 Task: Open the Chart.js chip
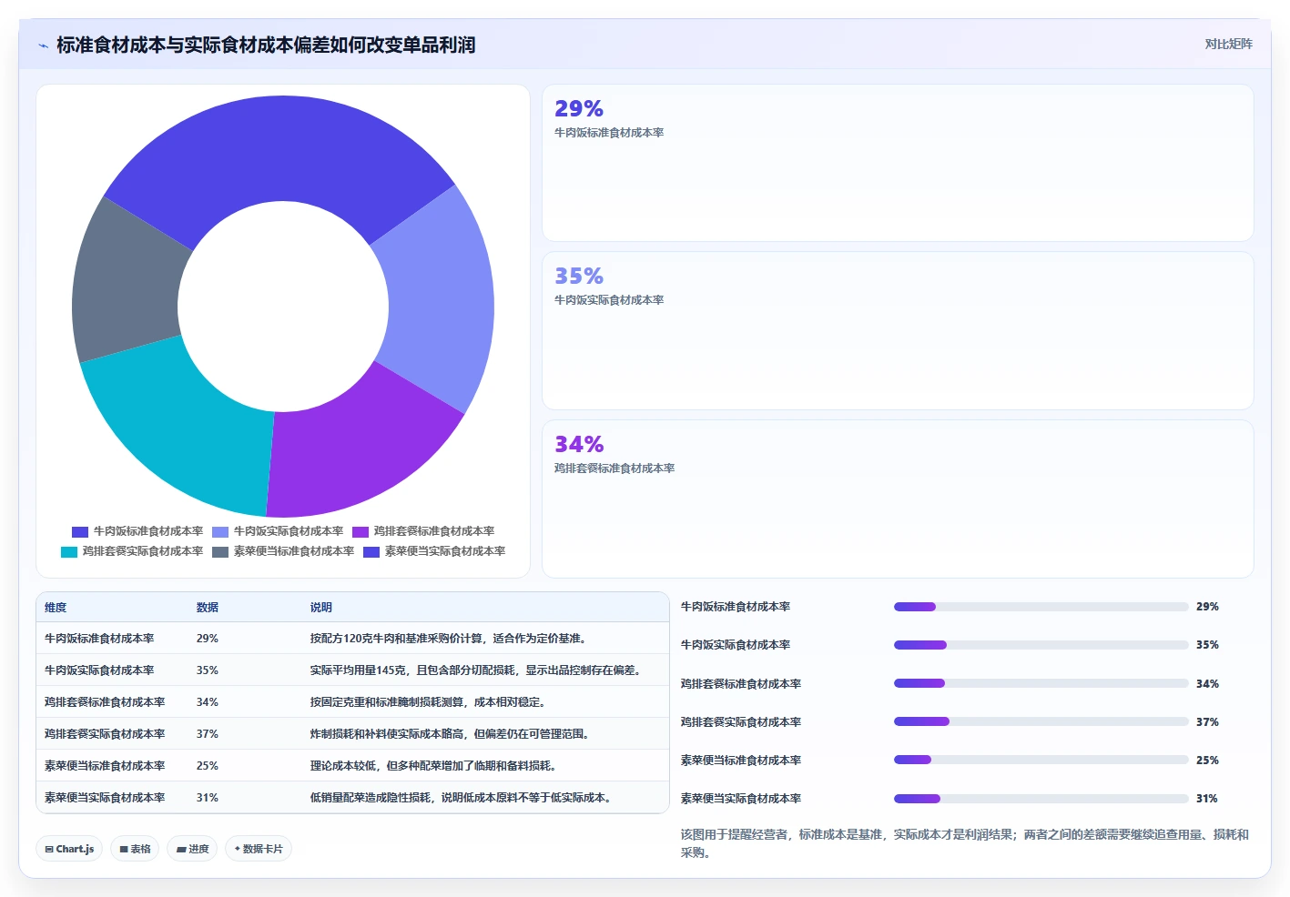(x=69, y=849)
